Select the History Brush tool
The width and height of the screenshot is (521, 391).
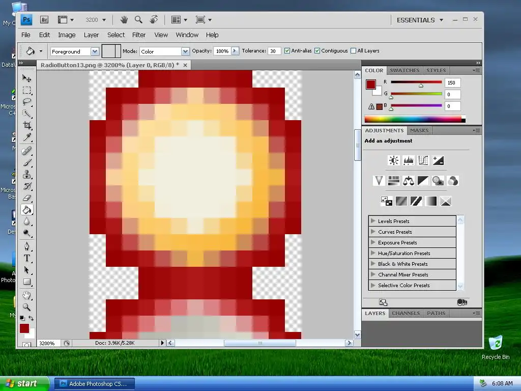(26, 186)
